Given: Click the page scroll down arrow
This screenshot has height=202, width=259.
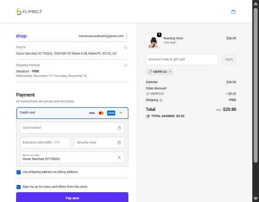Looking at the screenshot, I should tap(255, 198).
